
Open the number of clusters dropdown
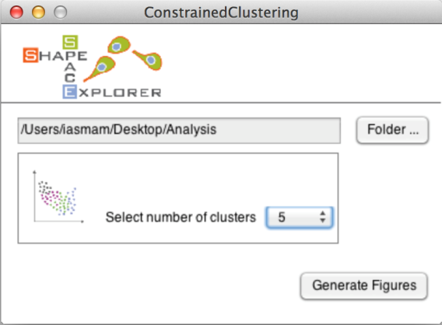[x=300, y=217]
